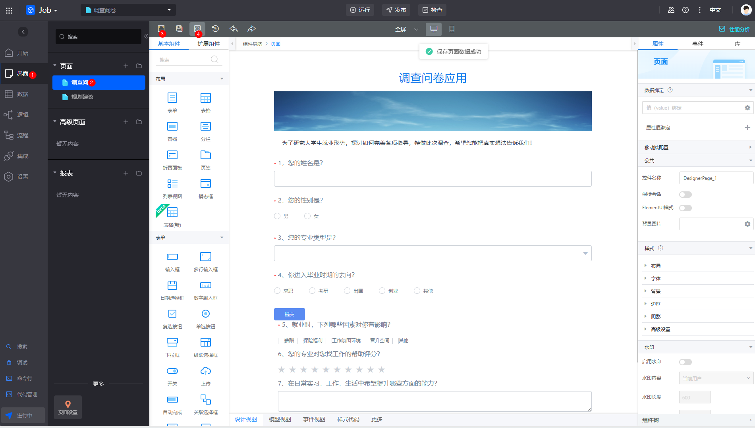Switch to desktop preview mode
The image size is (755, 428).
pos(434,29)
